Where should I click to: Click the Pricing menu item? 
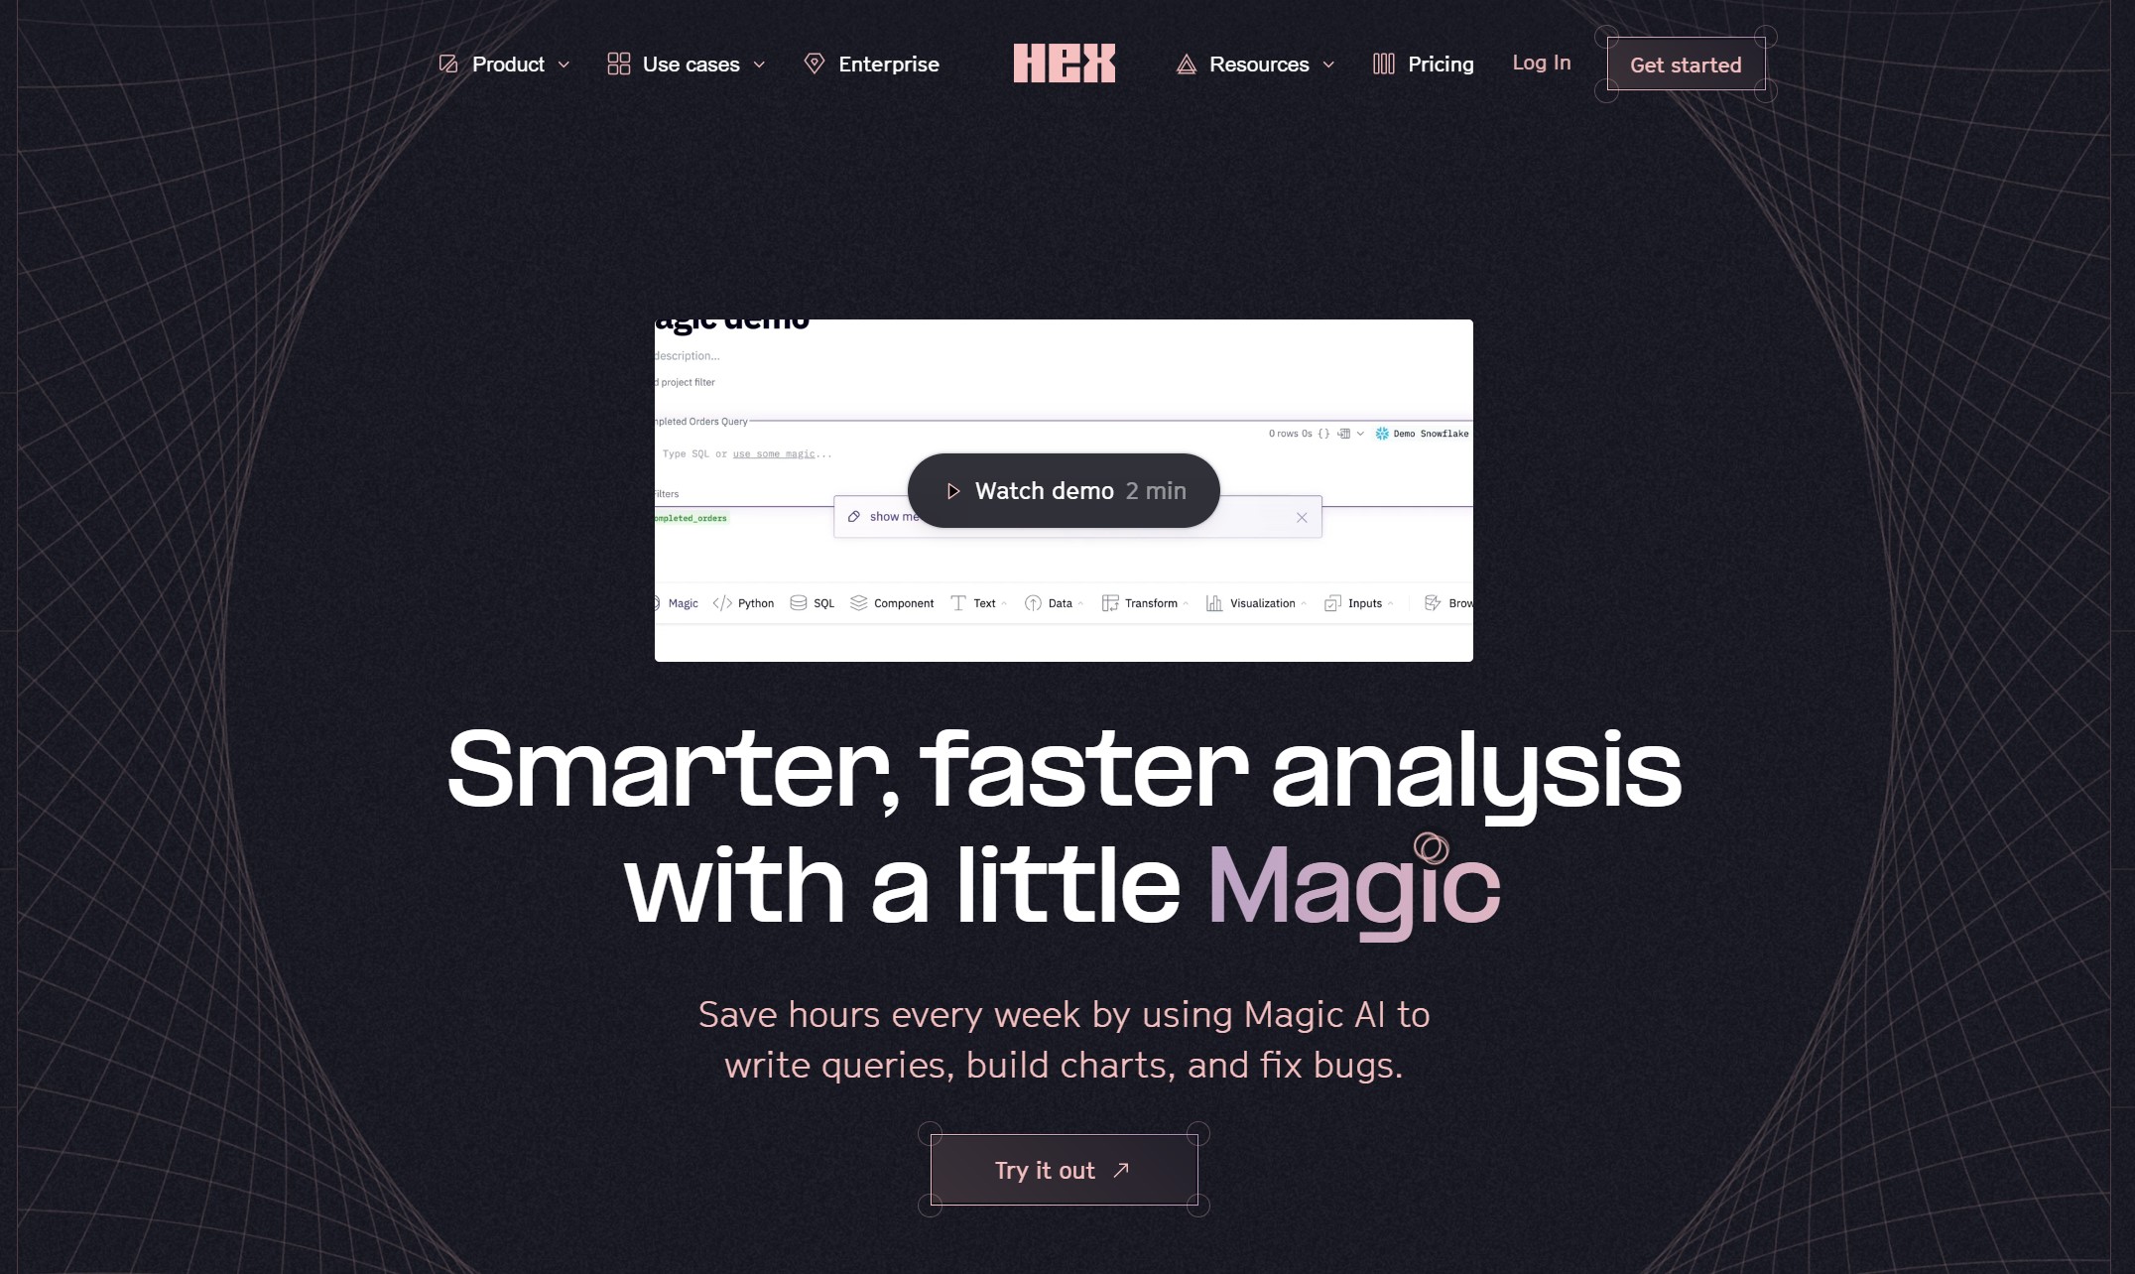[1441, 63]
